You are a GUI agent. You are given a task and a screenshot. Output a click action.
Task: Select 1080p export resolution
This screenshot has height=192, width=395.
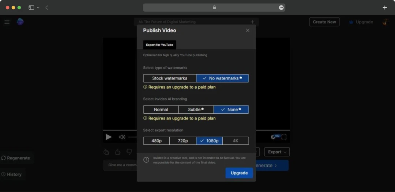pos(209,141)
